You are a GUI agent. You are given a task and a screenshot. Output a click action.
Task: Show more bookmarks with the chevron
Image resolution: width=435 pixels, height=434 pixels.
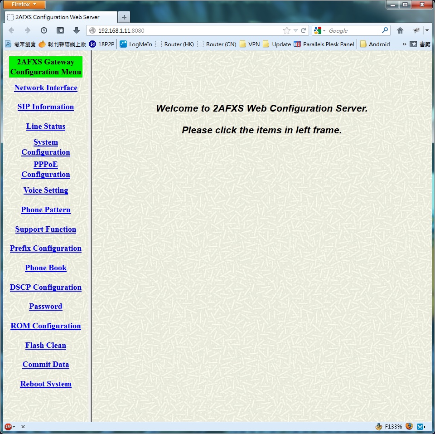point(404,44)
